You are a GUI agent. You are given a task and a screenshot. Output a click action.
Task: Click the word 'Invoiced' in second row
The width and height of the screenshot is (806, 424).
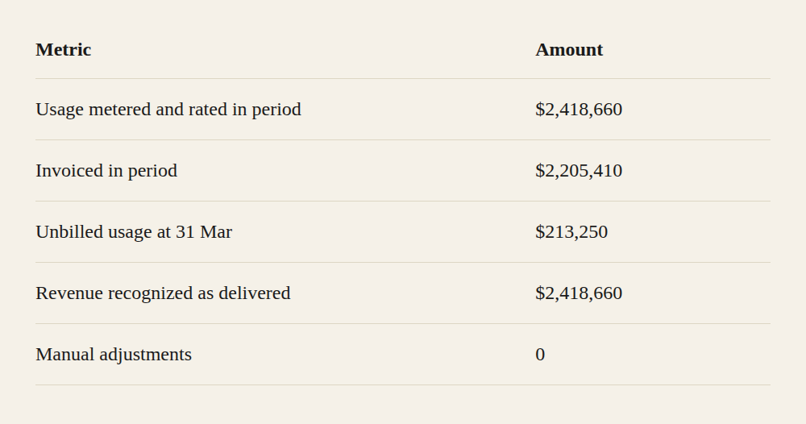point(69,171)
